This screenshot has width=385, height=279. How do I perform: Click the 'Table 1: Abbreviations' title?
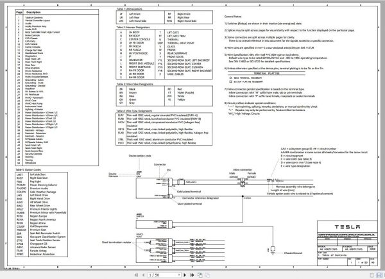click(x=129, y=9)
